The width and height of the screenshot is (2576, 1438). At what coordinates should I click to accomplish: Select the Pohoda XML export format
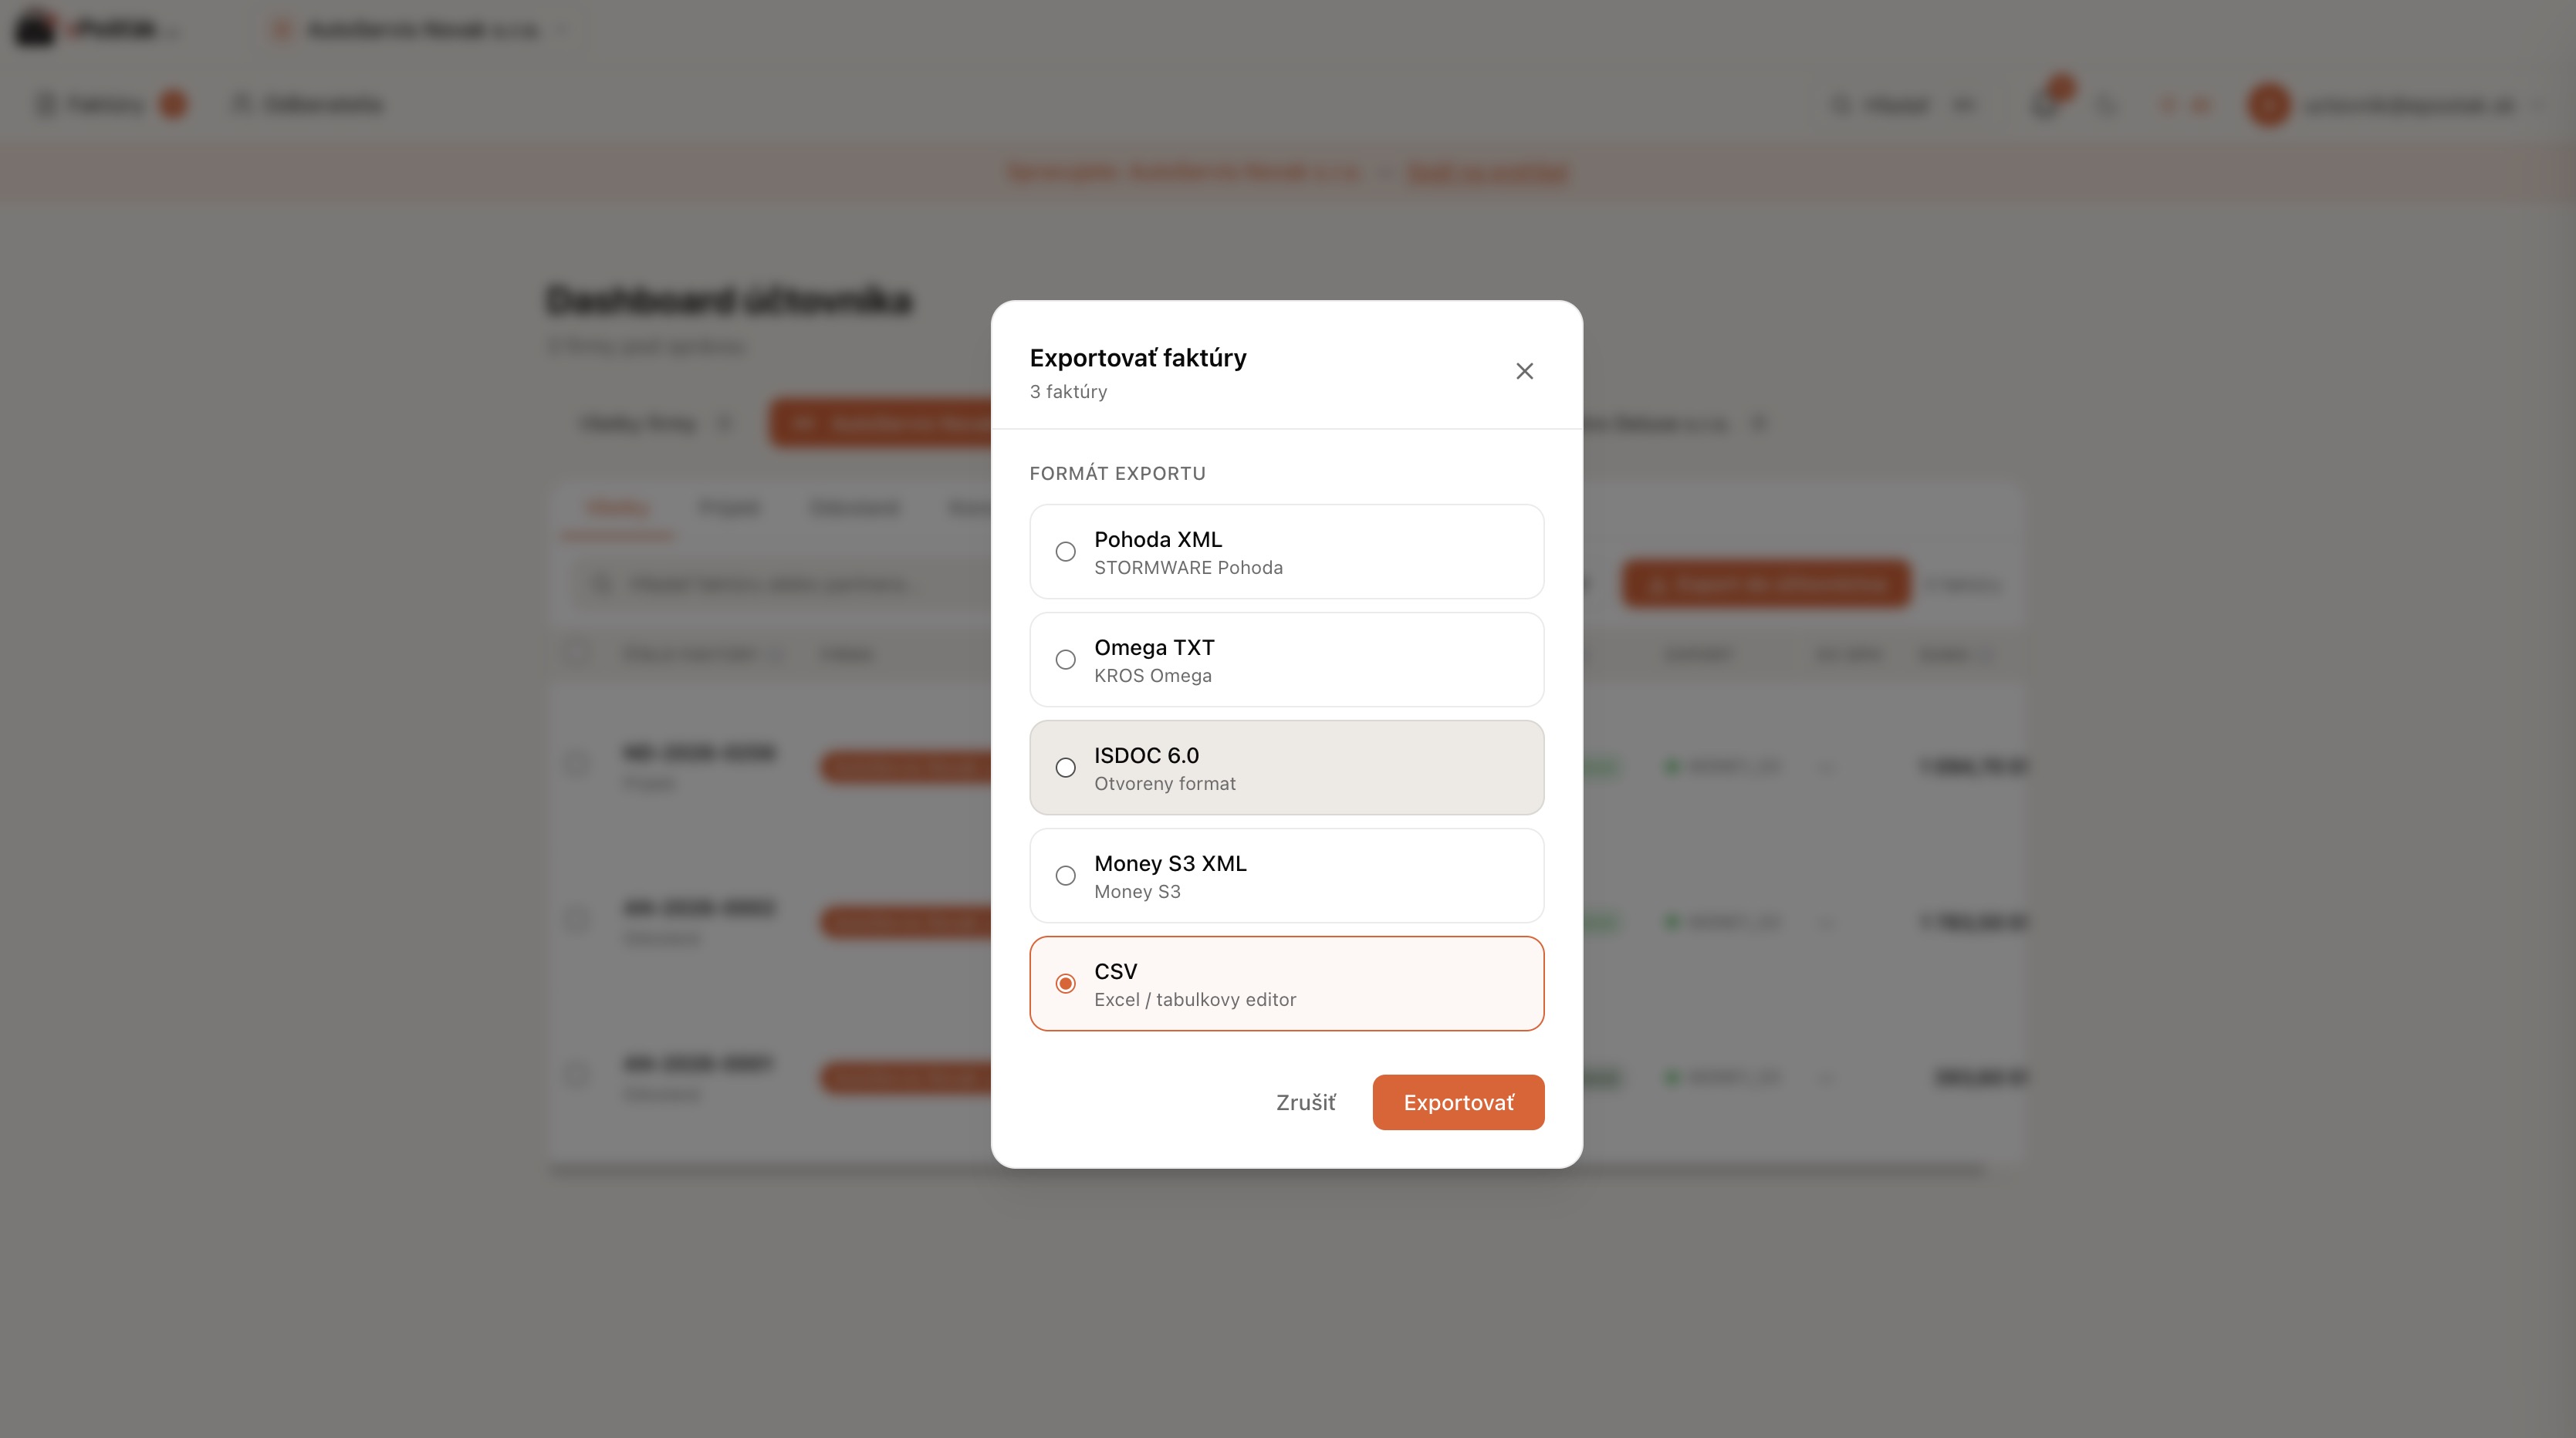(1066, 552)
